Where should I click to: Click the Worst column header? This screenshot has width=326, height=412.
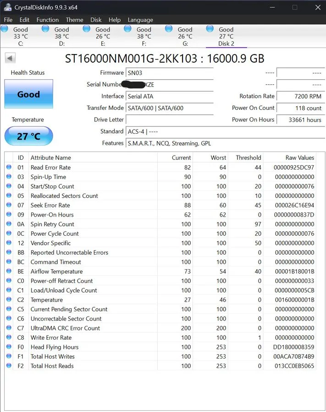pyautogui.click(x=210, y=157)
